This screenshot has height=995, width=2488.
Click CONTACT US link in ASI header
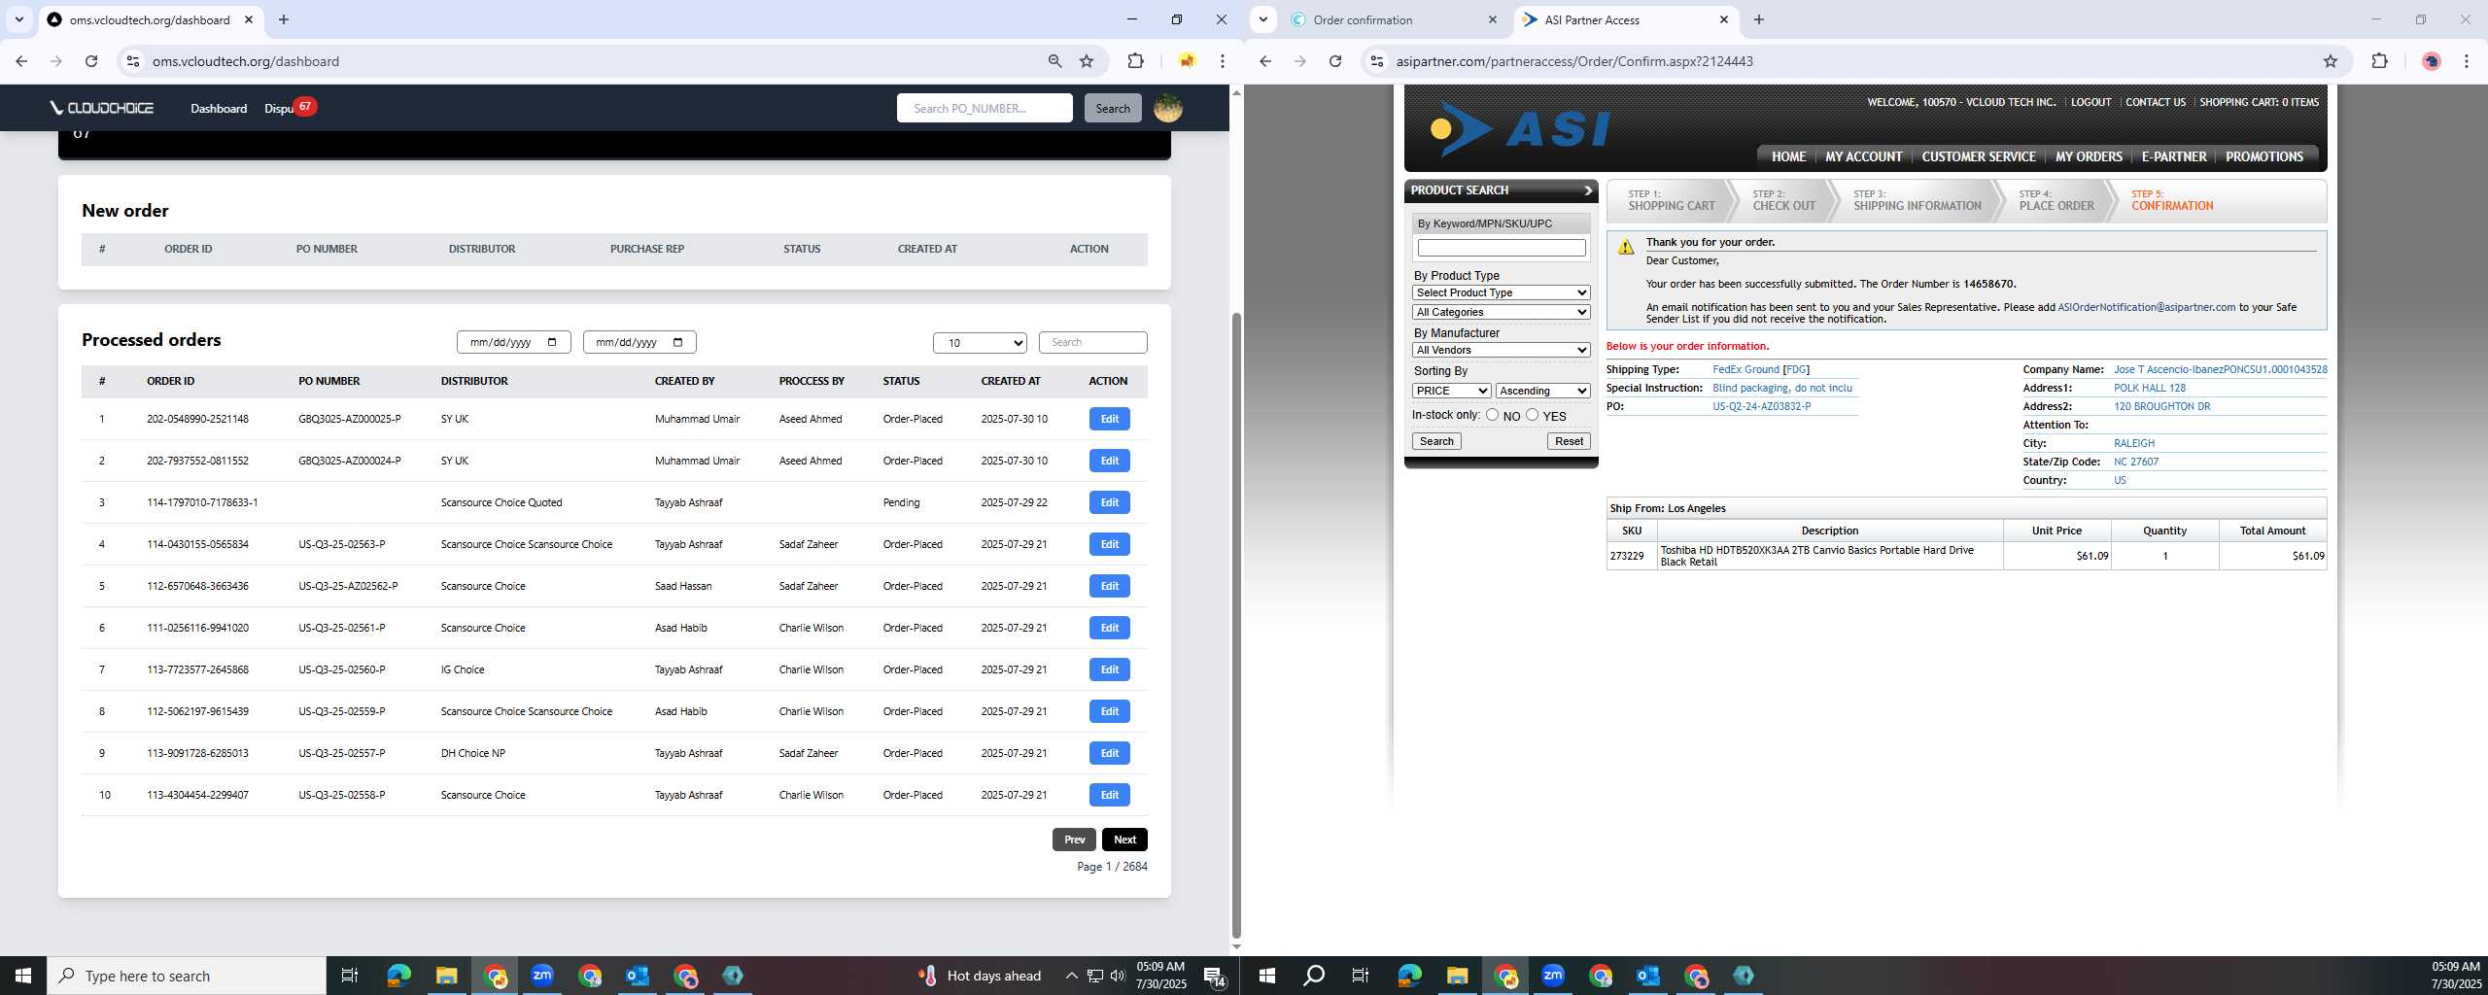coord(2155,102)
